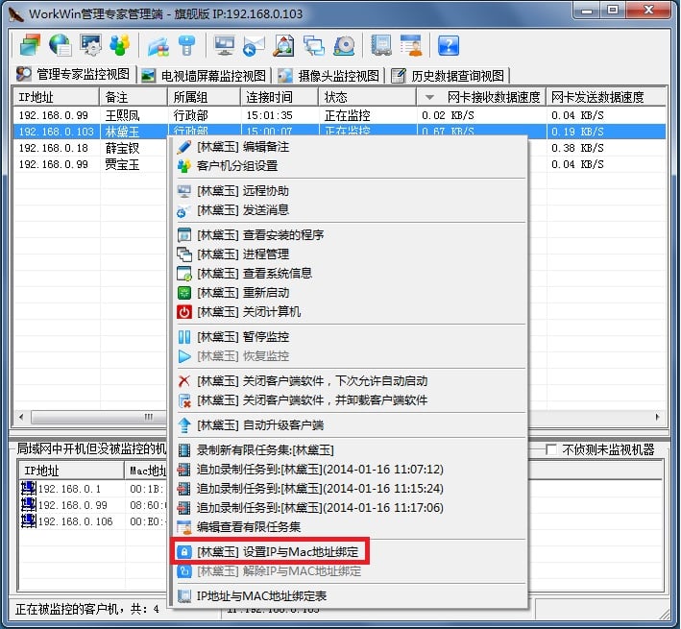Screen dimensions: 681x629
Task: Click the green restart icon beside 重新启动
Action: pos(184,293)
